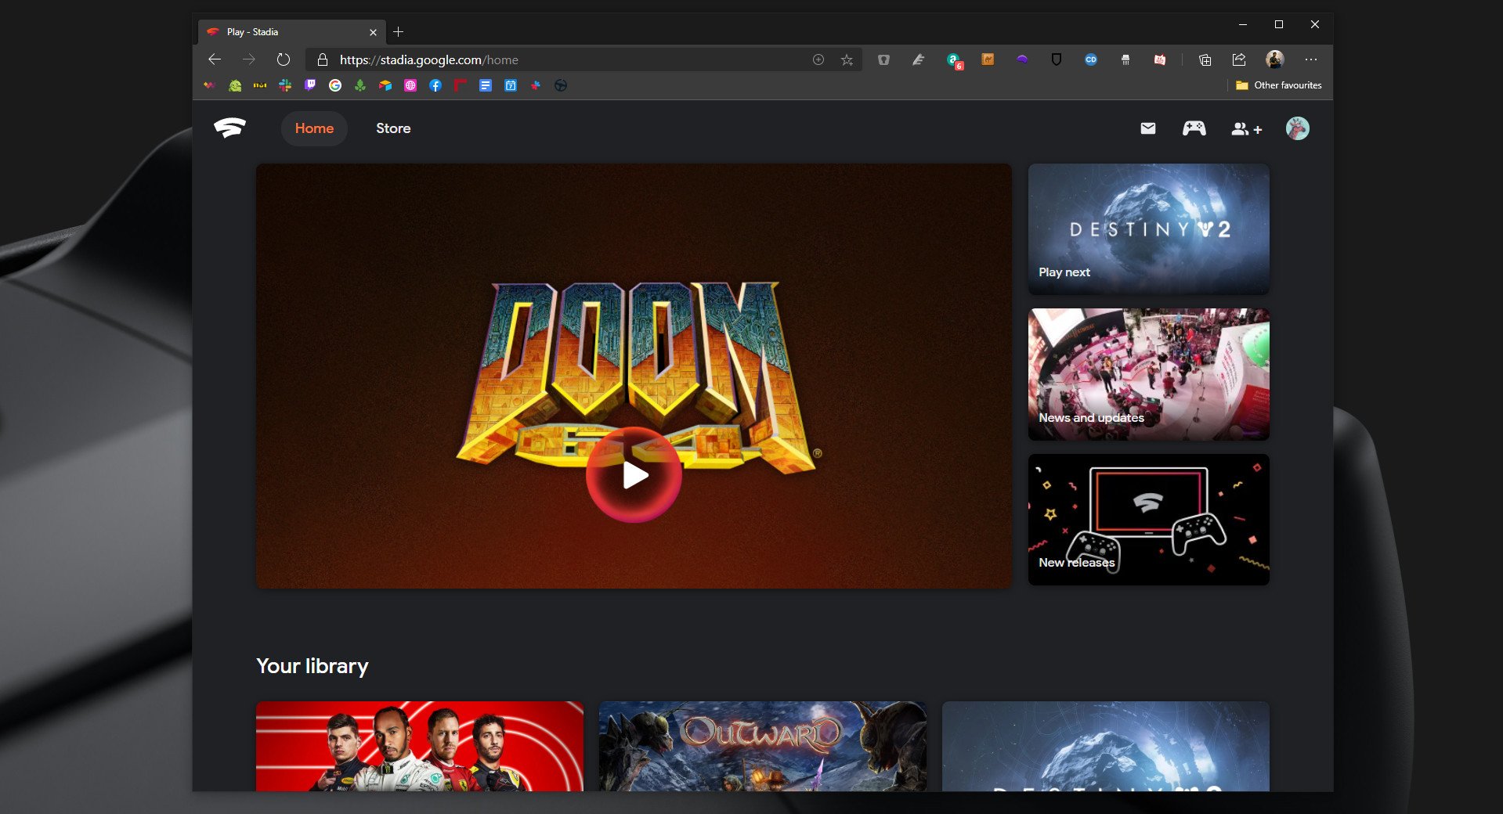The image size is (1503, 814).
Task: Switch to the Store tab
Action: point(393,128)
